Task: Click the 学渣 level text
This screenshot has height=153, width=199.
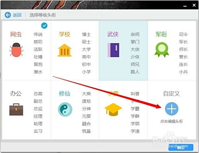Action: (135, 131)
